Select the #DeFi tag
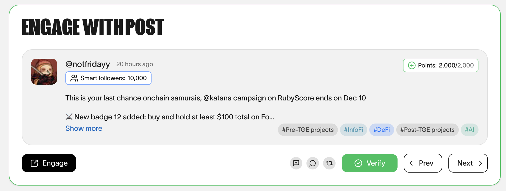The height and width of the screenshot is (191, 506). tap(381, 130)
